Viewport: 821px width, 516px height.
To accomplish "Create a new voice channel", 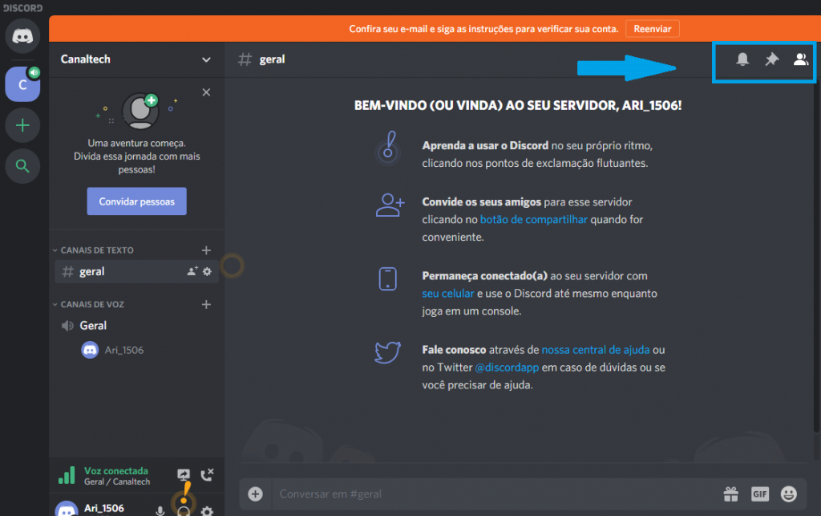I will click(206, 304).
